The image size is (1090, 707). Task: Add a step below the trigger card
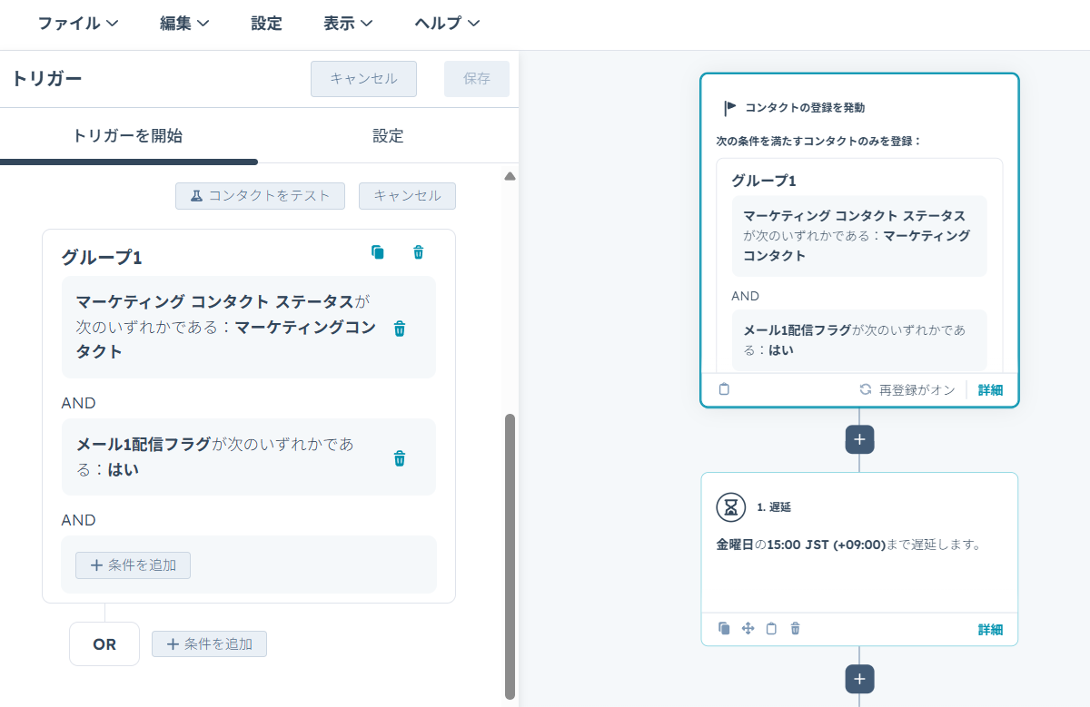point(859,439)
